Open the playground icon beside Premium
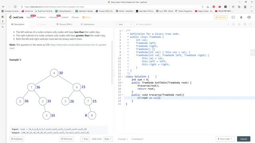Screen dimensions: 255x143 [233, 17]
